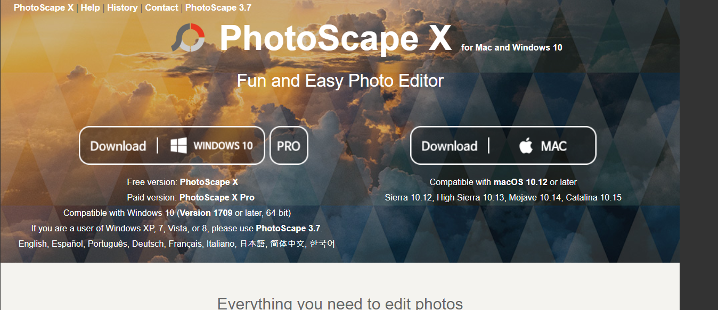This screenshot has height=310, width=718.
Task: Click 'Mojave 10.14' in macOS version list
Action: click(534, 197)
